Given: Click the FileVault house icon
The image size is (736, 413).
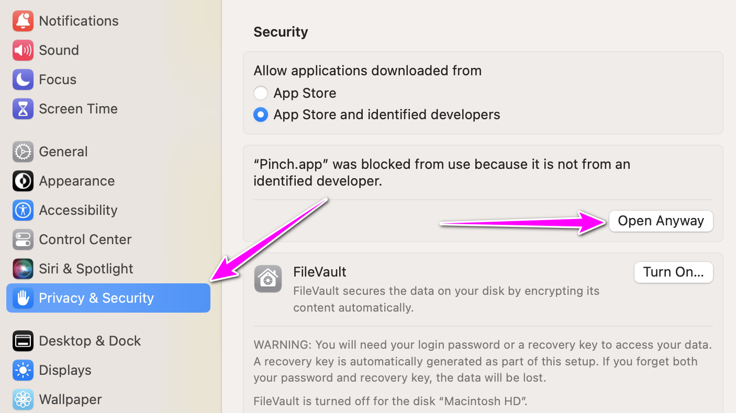Looking at the screenshot, I should pos(268,278).
